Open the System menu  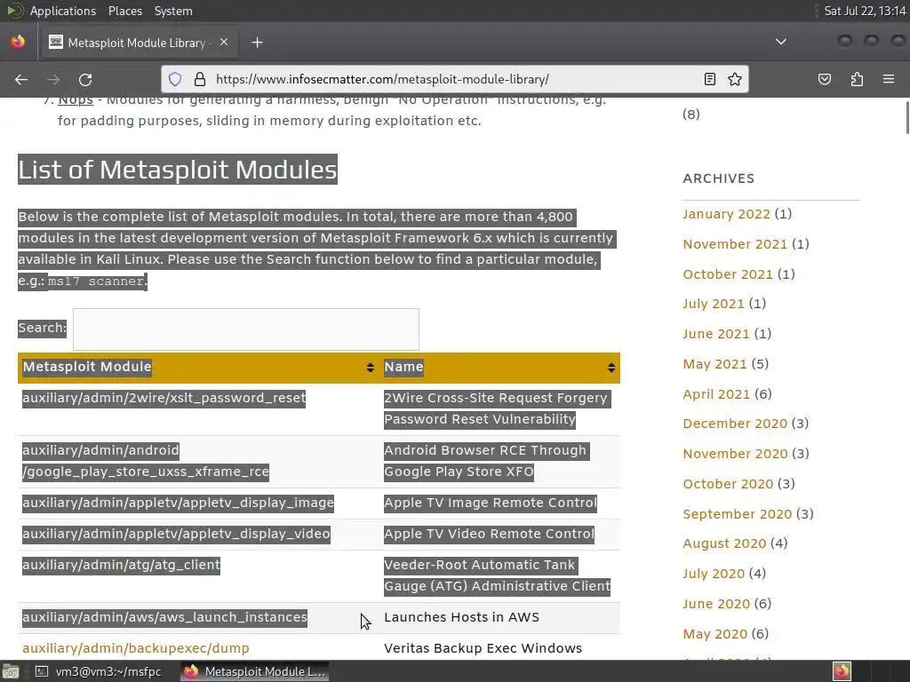[173, 11]
